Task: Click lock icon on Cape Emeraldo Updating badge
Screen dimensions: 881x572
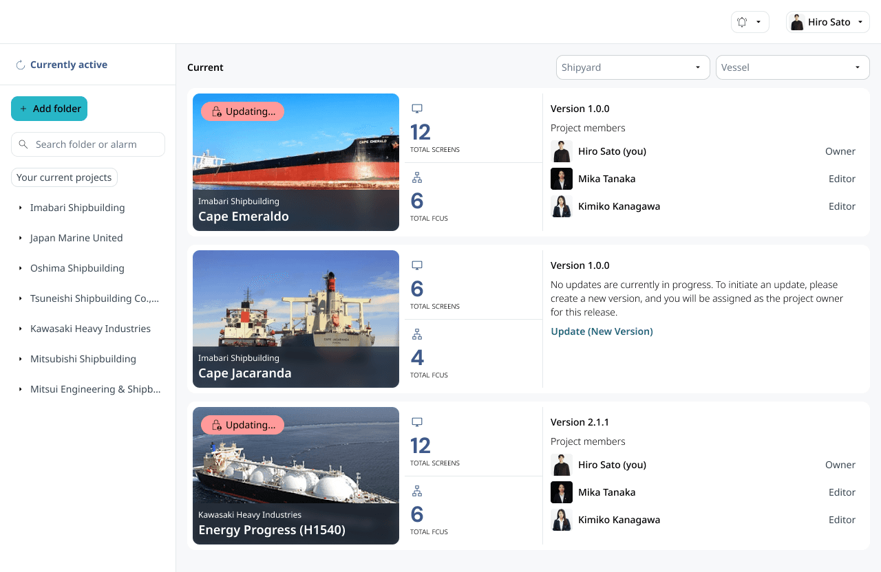Action: point(216,111)
